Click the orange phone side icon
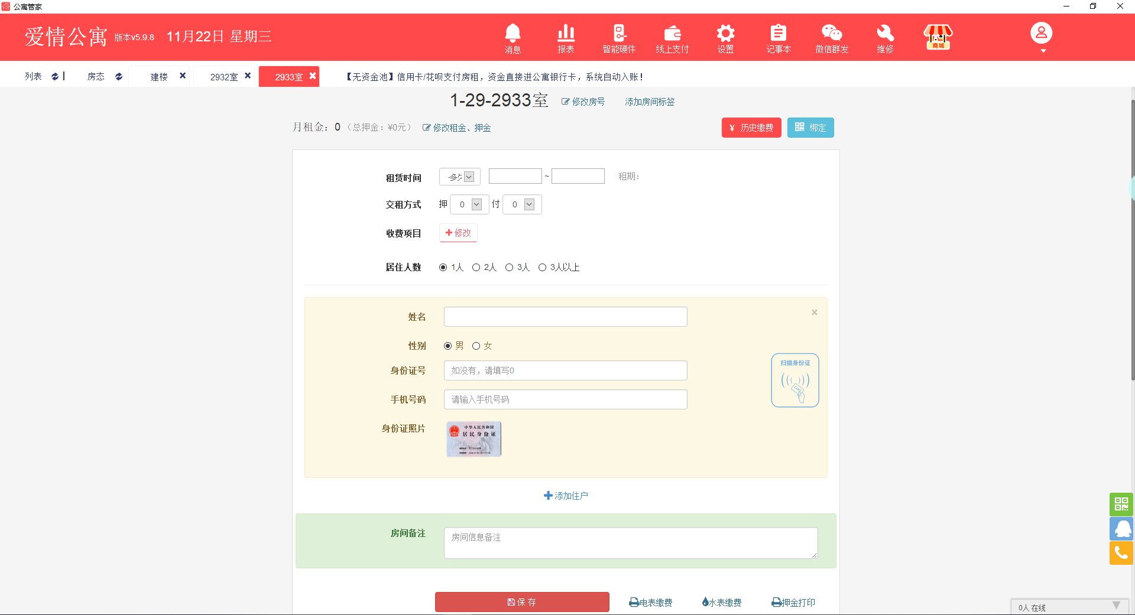Screen dimensions: 1135x615 pyautogui.click(x=1121, y=553)
